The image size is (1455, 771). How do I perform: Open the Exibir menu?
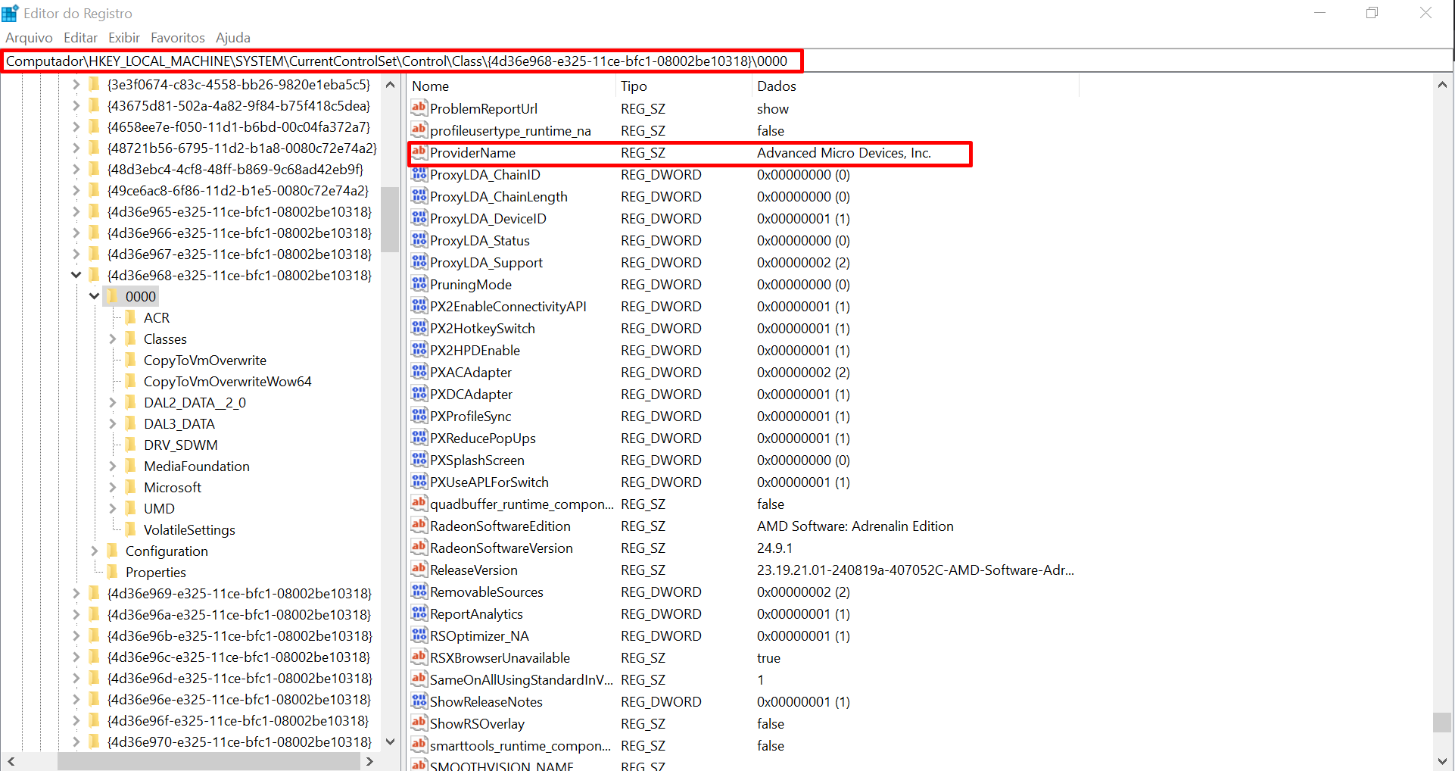(x=124, y=38)
